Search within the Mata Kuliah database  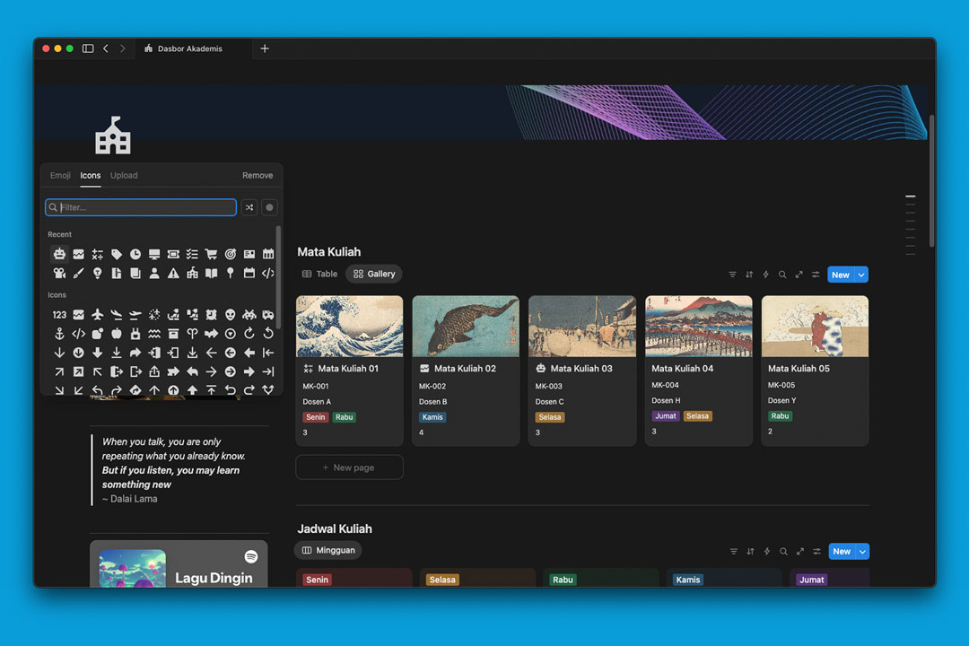pos(782,275)
